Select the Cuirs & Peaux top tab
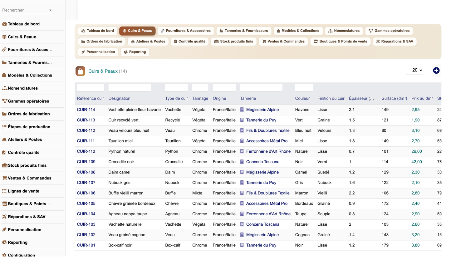 137,31
